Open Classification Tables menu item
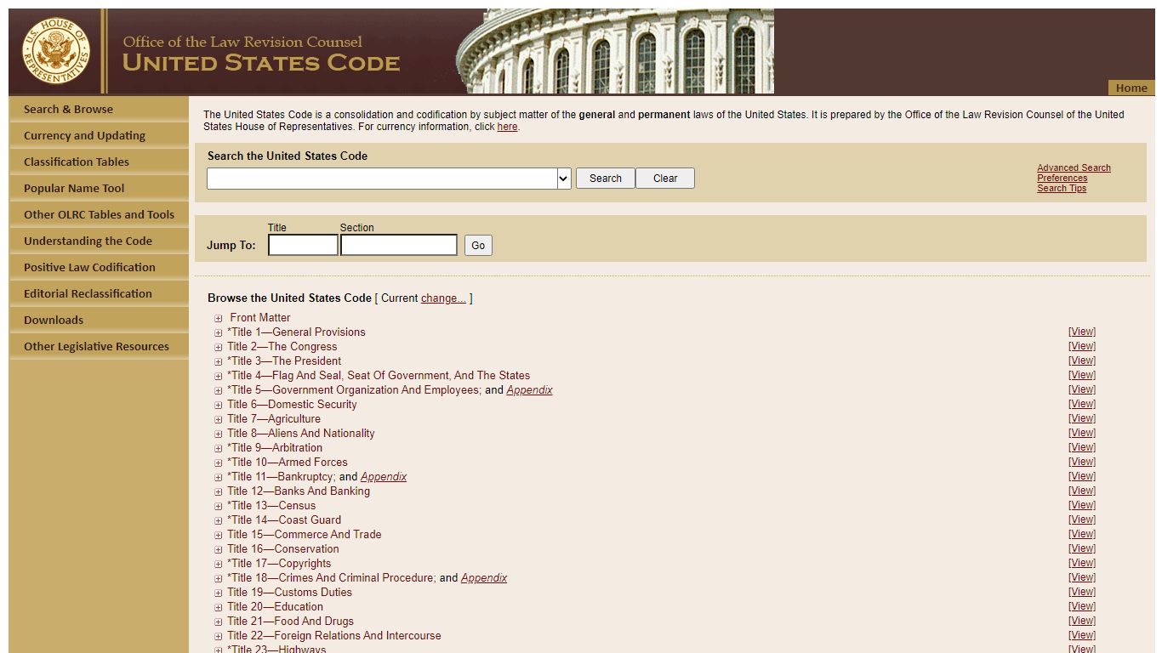1162x653 pixels. (x=99, y=162)
